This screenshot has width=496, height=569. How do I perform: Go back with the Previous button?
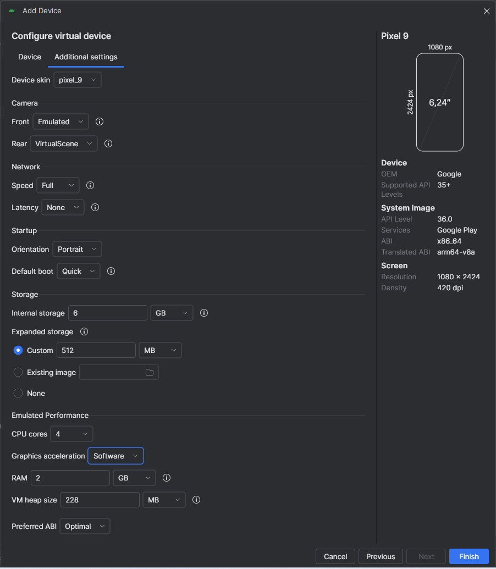[381, 556]
